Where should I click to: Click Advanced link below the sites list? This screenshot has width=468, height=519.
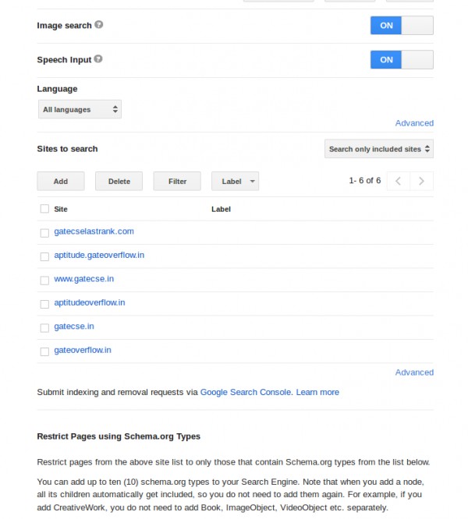(x=414, y=372)
